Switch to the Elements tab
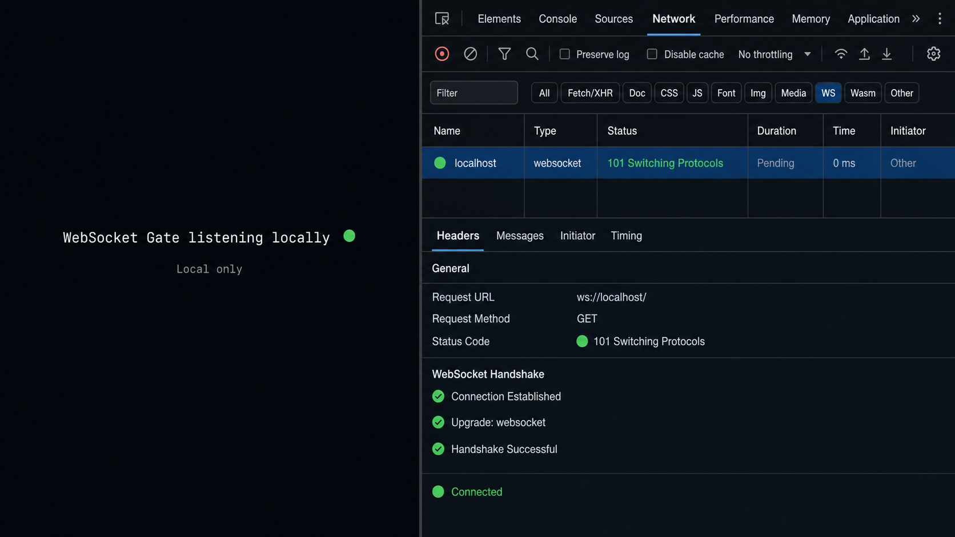 click(499, 19)
